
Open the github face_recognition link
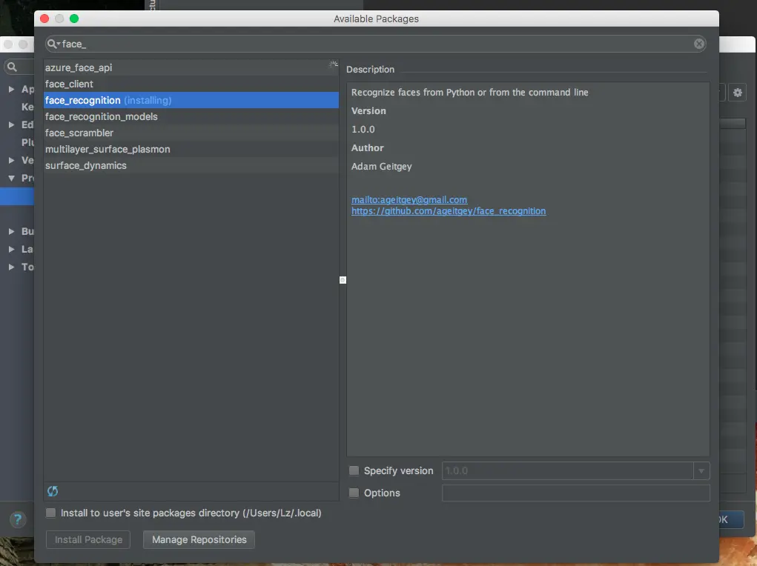[x=449, y=211]
